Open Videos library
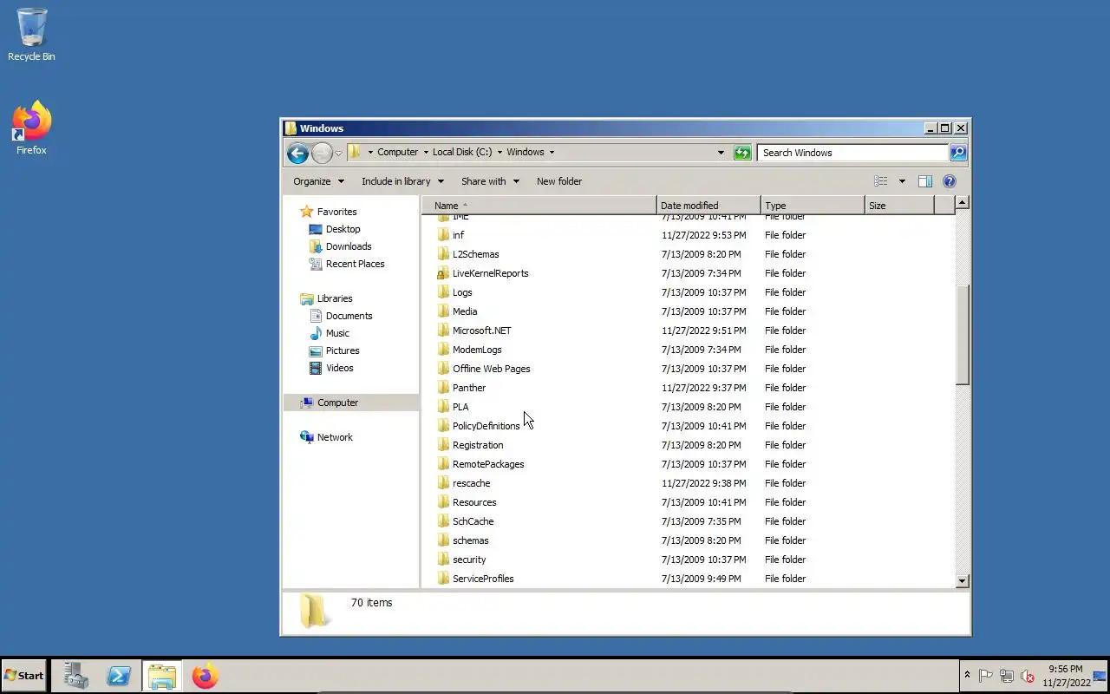1110x694 pixels. pos(332,368)
